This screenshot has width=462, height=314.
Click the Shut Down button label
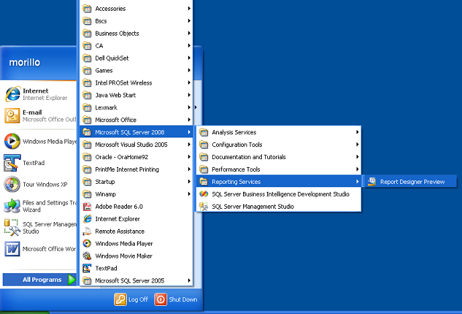(x=183, y=300)
